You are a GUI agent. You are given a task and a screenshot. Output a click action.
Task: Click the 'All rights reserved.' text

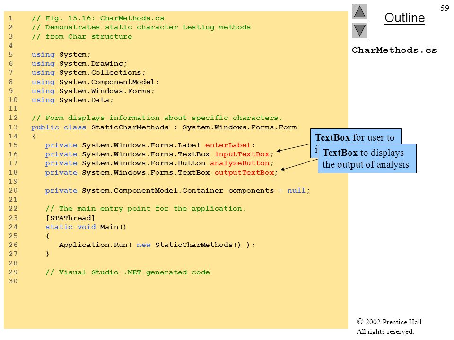point(385,331)
